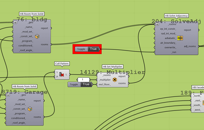Click the HB Set Multiplier orange icon
Screen dimensions: 204x130
pos(115,80)
